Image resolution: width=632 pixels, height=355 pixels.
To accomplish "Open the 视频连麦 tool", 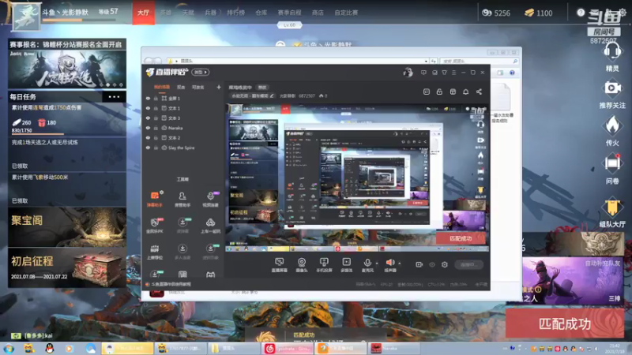I will click(x=210, y=199).
